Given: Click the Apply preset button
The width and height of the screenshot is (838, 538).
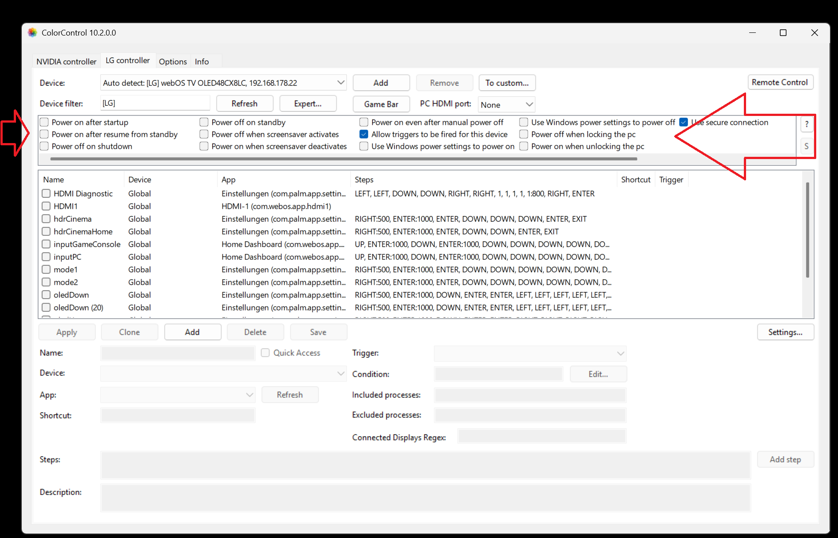Looking at the screenshot, I should (x=67, y=332).
